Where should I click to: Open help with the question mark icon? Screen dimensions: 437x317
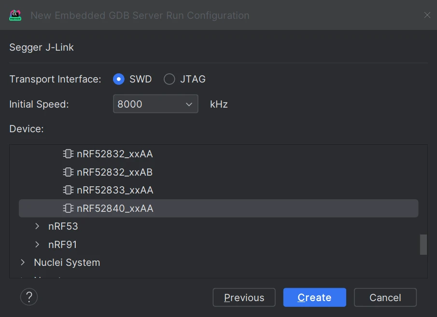click(x=29, y=297)
